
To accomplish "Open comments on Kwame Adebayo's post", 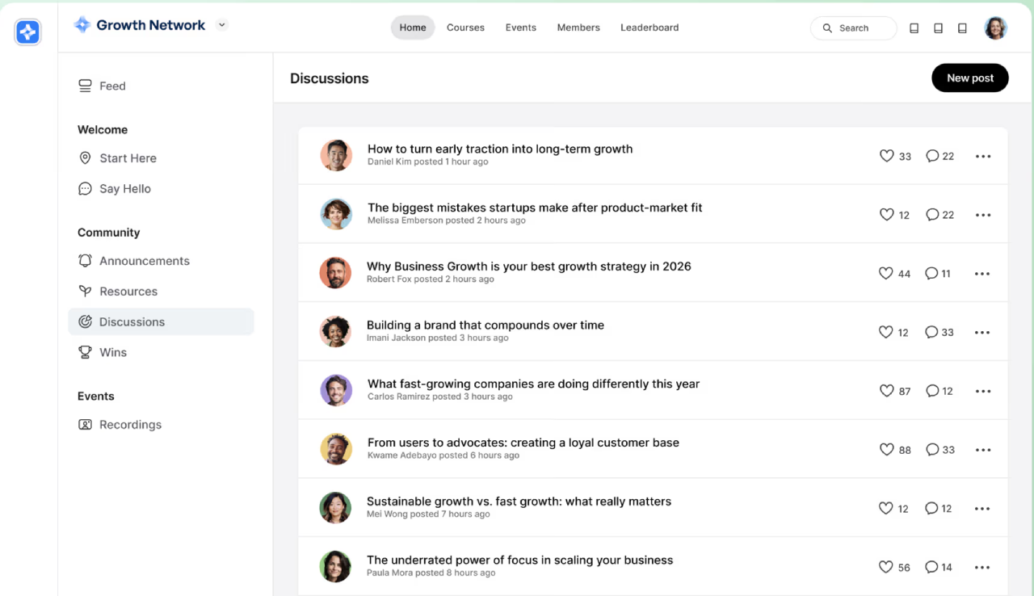I will click(931, 450).
